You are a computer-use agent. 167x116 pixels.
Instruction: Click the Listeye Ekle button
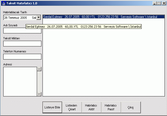[52, 108]
